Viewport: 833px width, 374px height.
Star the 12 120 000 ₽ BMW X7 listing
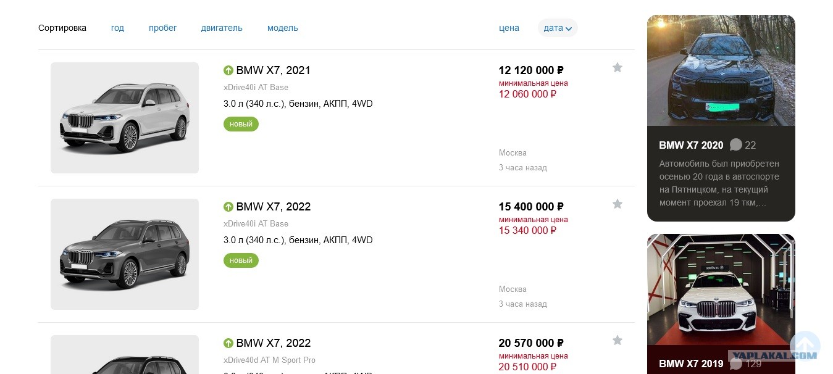[617, 68]
